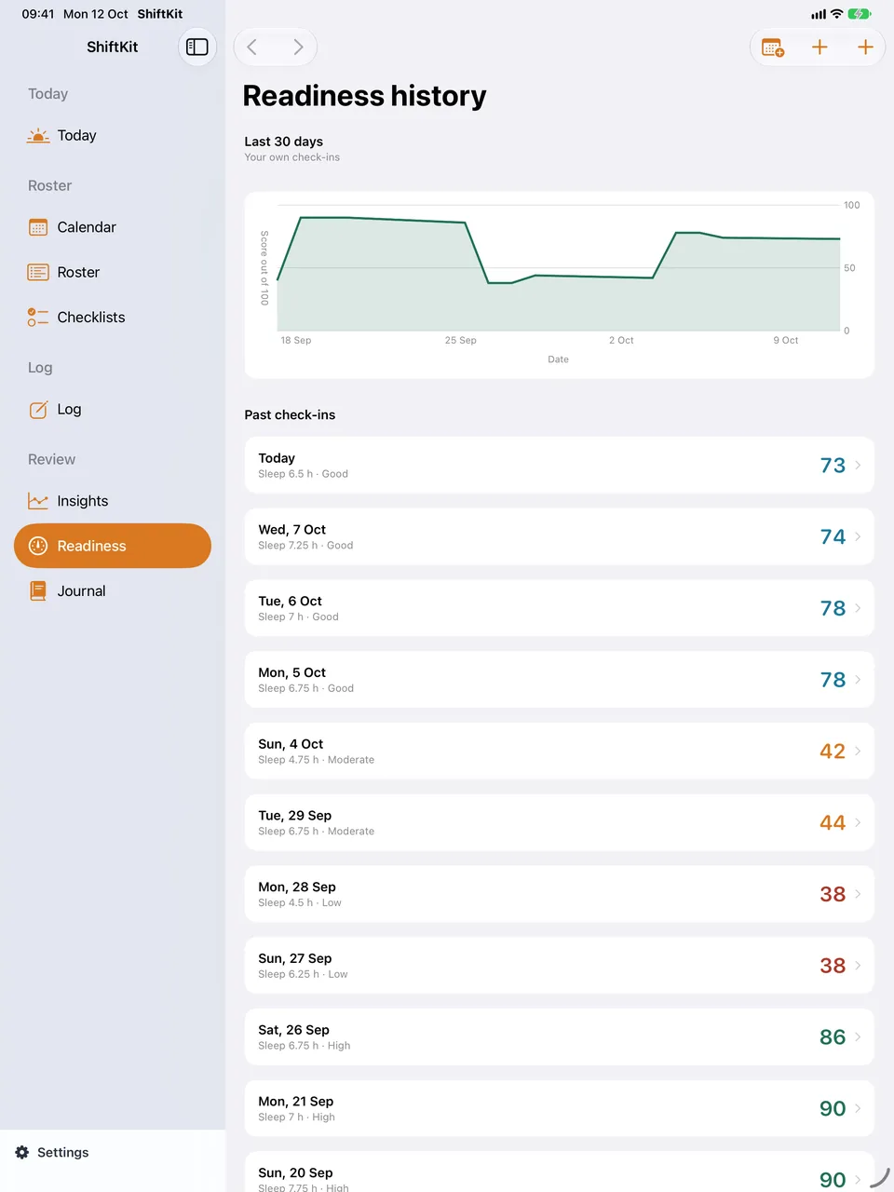Expand the Sat, 26 Sep chevron

858,1036
